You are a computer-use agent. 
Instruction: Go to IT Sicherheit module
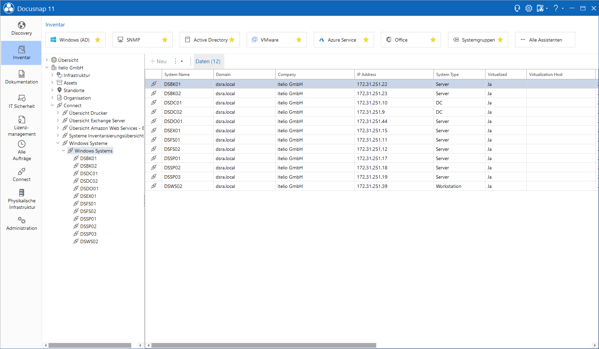(x=22, y=102)
